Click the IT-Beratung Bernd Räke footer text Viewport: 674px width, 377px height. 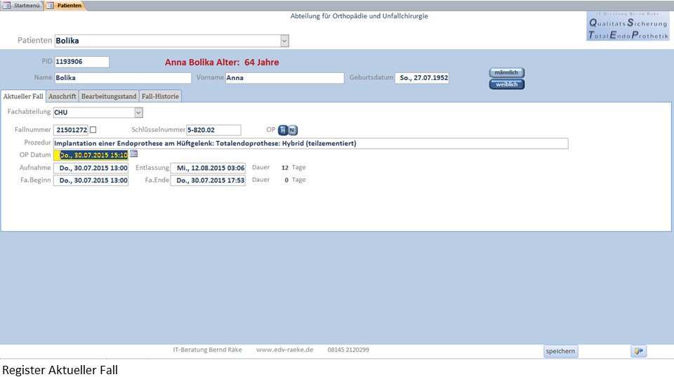coord(208,350)
